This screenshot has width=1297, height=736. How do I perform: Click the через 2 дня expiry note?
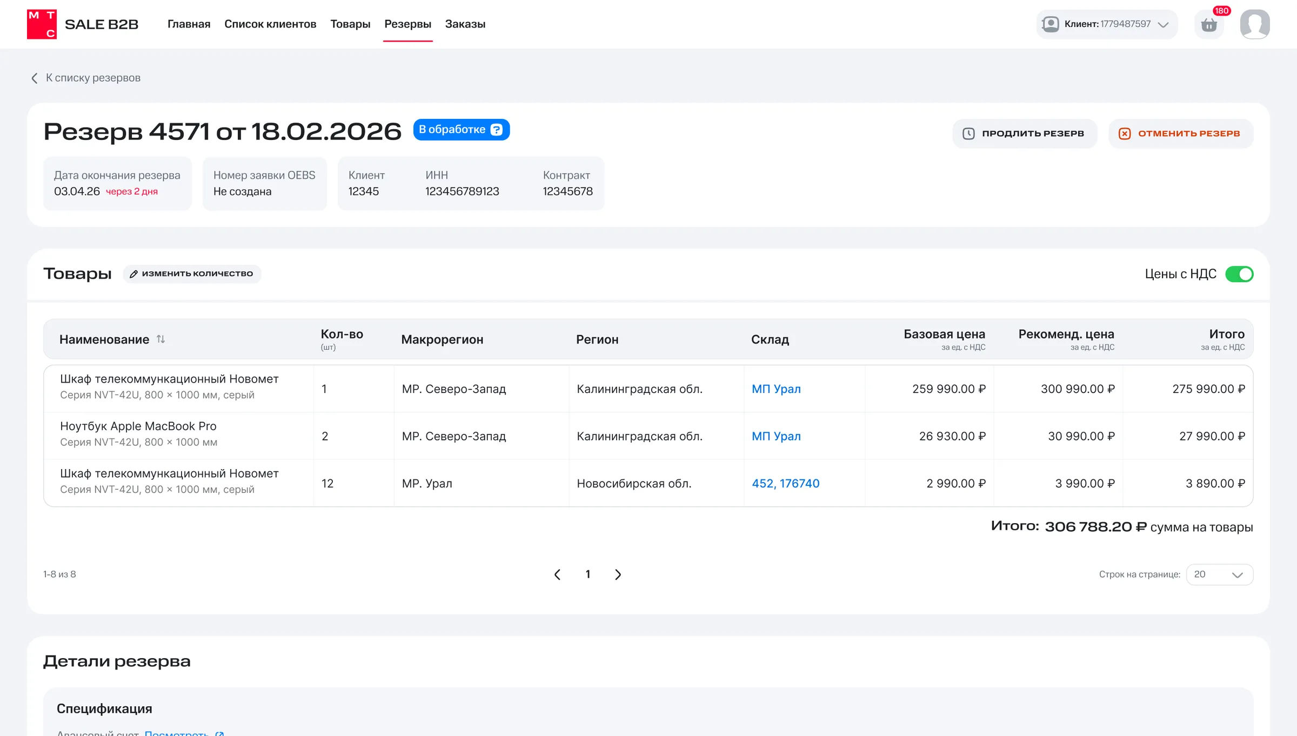(132, 192)
